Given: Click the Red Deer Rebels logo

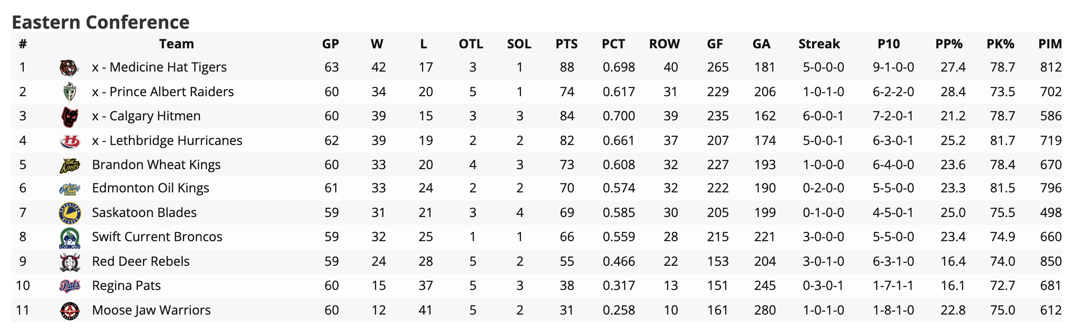Looking at the screenshot, I should pos(69,262).
